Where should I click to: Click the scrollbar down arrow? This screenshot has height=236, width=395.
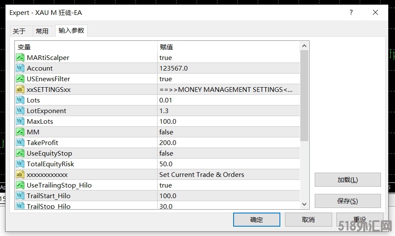point(304,205)
